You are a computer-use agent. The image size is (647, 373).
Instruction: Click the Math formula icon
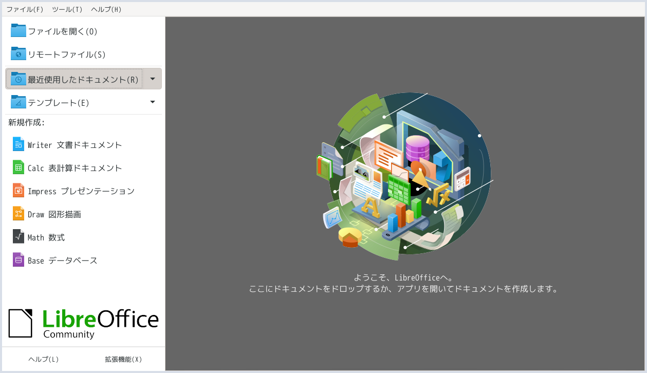click(x=19, y=237)
